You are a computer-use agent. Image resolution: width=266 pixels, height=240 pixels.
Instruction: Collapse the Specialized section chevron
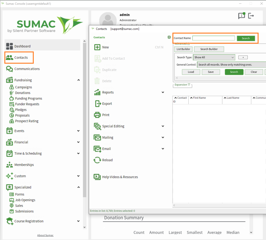pos(79,187)
